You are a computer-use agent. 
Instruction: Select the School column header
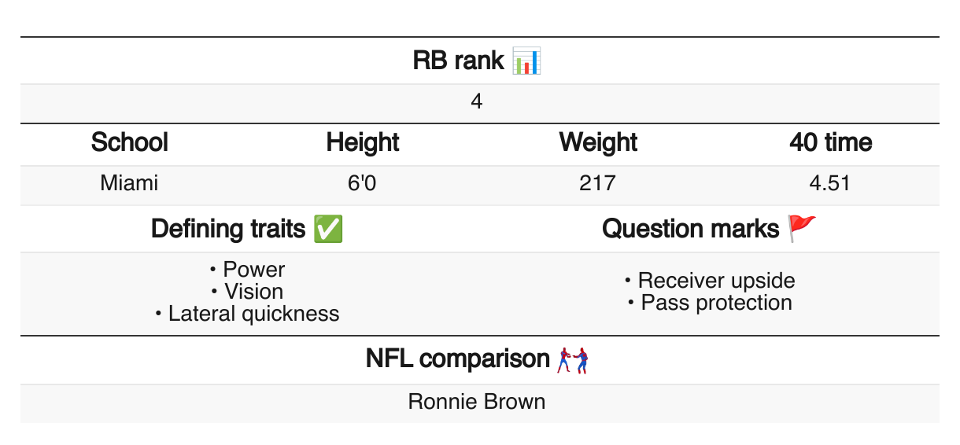click(x=130, y=142)
